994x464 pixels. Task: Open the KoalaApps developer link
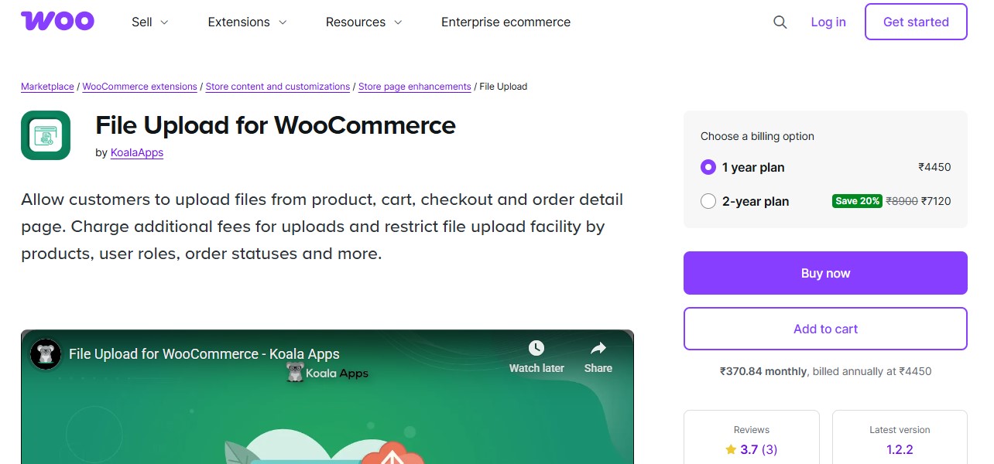(136, 152)
